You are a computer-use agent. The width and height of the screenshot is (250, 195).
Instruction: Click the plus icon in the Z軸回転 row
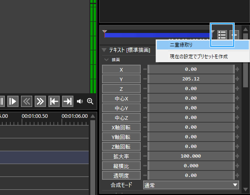[237, 146]
